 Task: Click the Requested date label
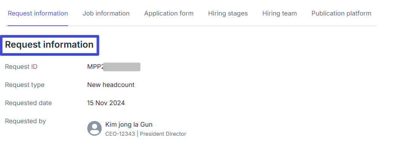tap(28, 103)
